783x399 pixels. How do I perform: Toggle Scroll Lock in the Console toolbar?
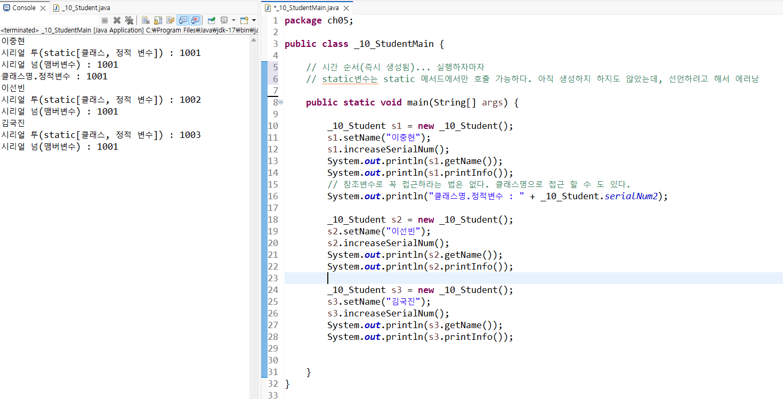pos(158,20)
